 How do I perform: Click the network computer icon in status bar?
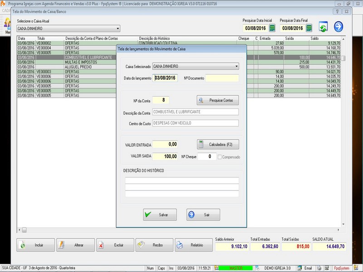coord(327,268)
